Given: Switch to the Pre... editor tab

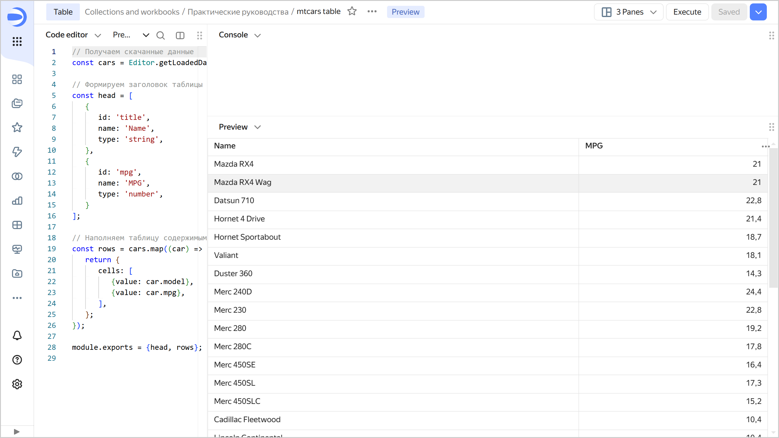Looking at the screenshot, I should click(x=122, y=35).
